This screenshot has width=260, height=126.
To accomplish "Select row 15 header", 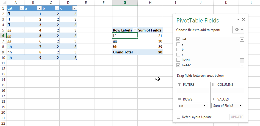I will [3, 85].
